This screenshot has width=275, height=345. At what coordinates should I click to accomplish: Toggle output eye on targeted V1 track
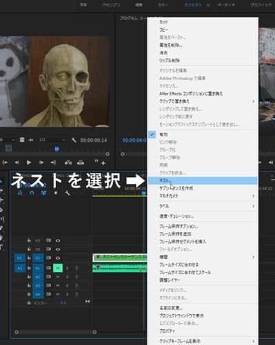58,258
